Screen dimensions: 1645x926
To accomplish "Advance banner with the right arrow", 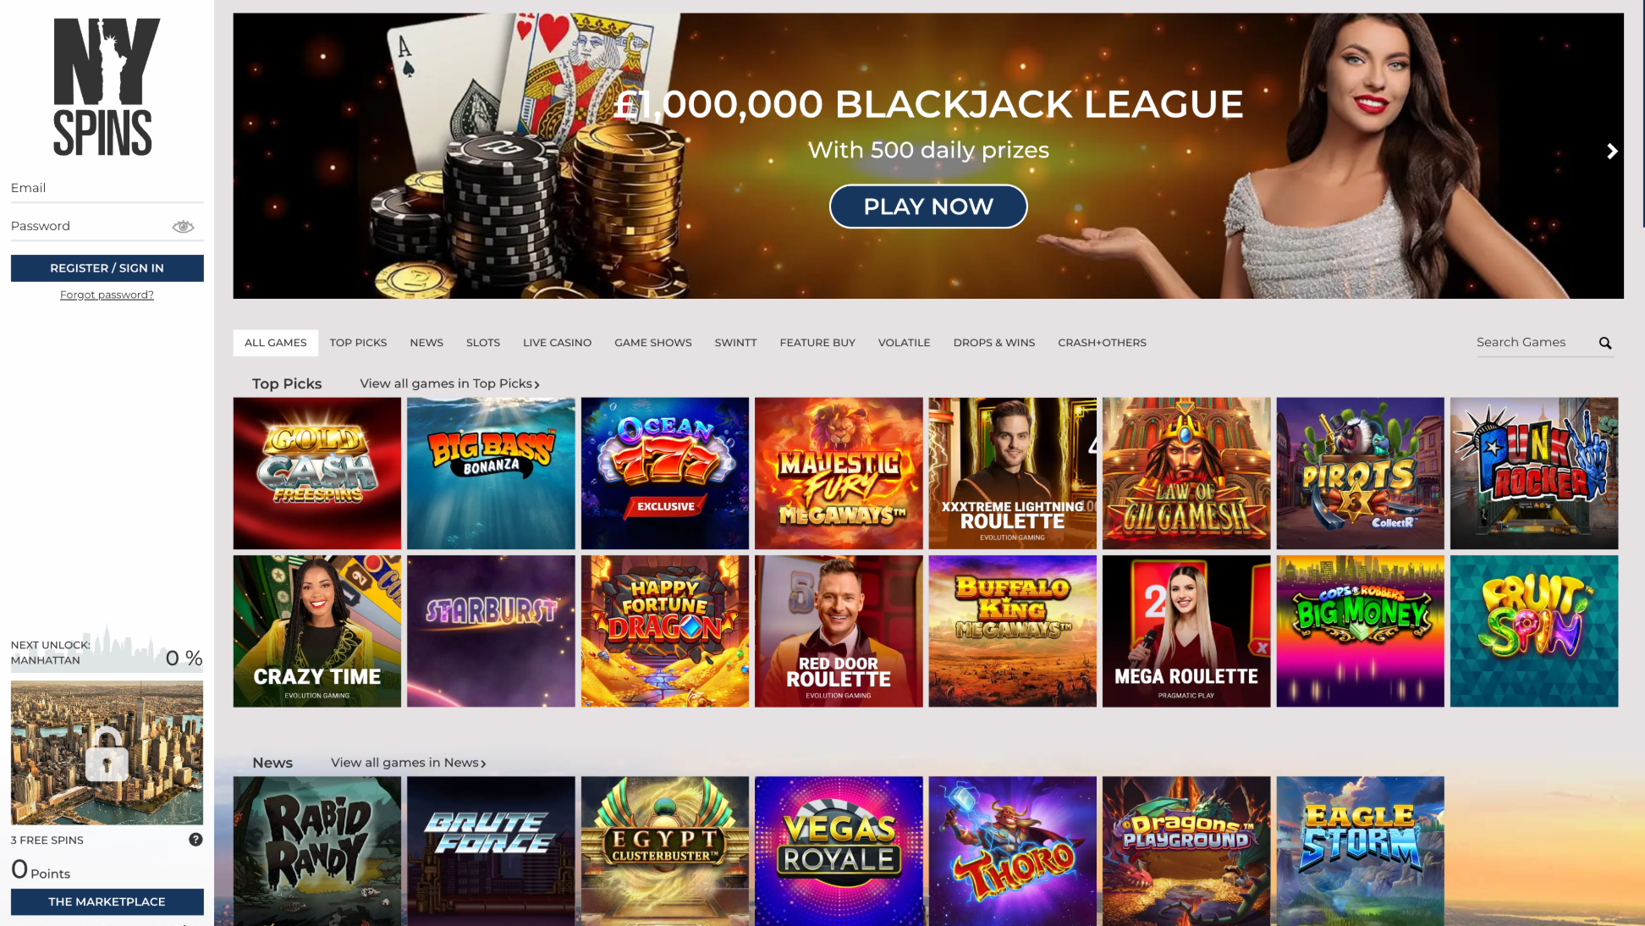I will pos(1611,151).
